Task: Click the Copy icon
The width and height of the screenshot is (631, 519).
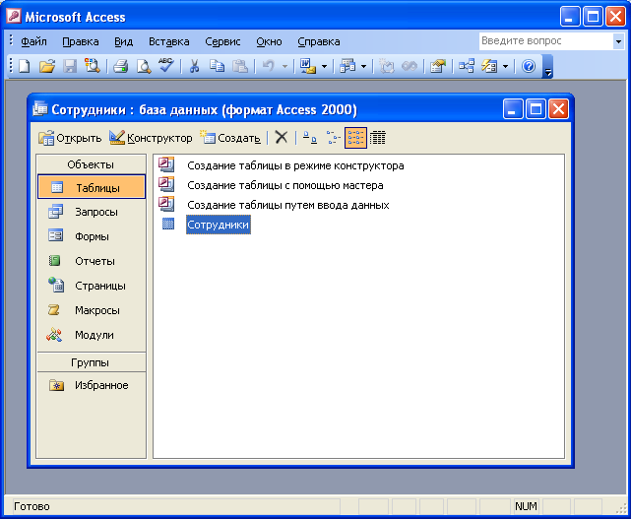Action: click(x=218, y=66)
